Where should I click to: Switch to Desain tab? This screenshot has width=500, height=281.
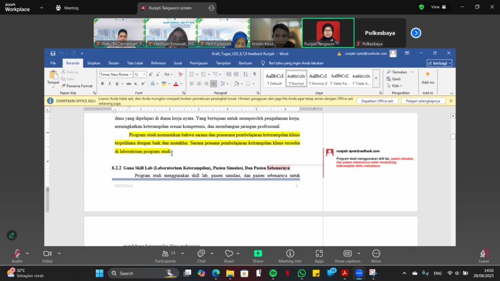tap(113, 63)
